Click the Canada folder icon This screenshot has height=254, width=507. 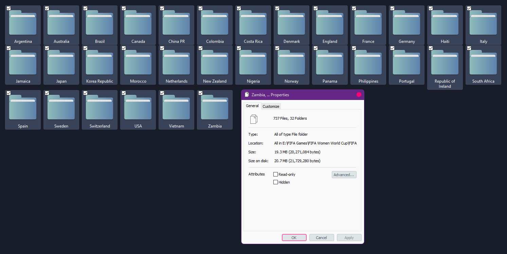point(138,23)
